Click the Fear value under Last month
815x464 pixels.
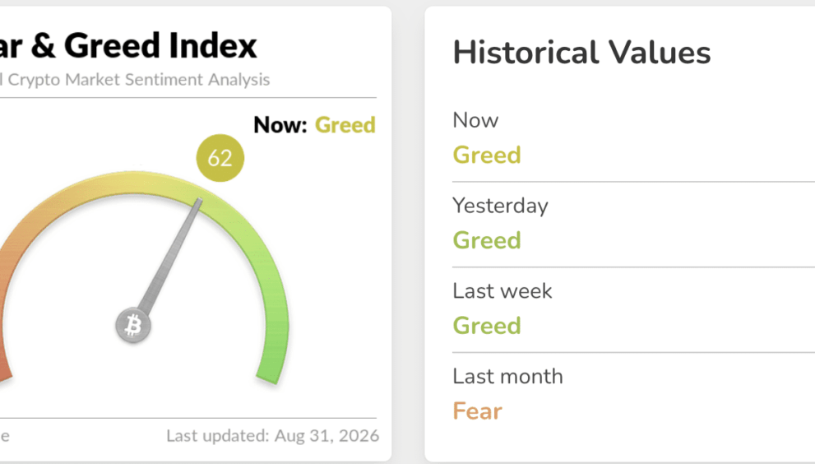[x=477, y=411]
